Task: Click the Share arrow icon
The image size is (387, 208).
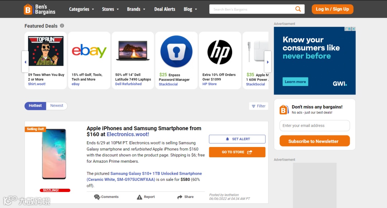Action: (x=180, y=197)
